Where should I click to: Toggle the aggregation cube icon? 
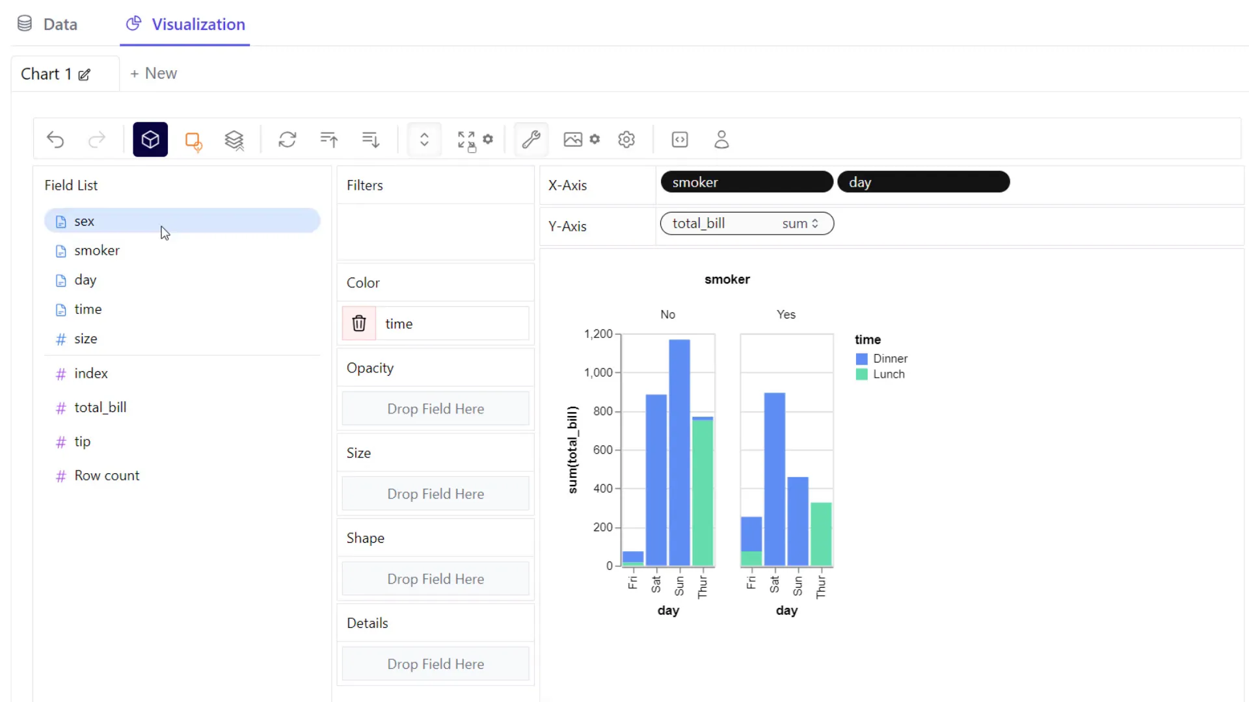150,139
